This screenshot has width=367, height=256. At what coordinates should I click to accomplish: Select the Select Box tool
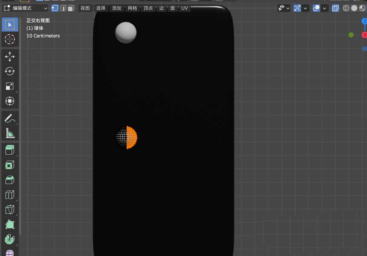click(10, 25)
